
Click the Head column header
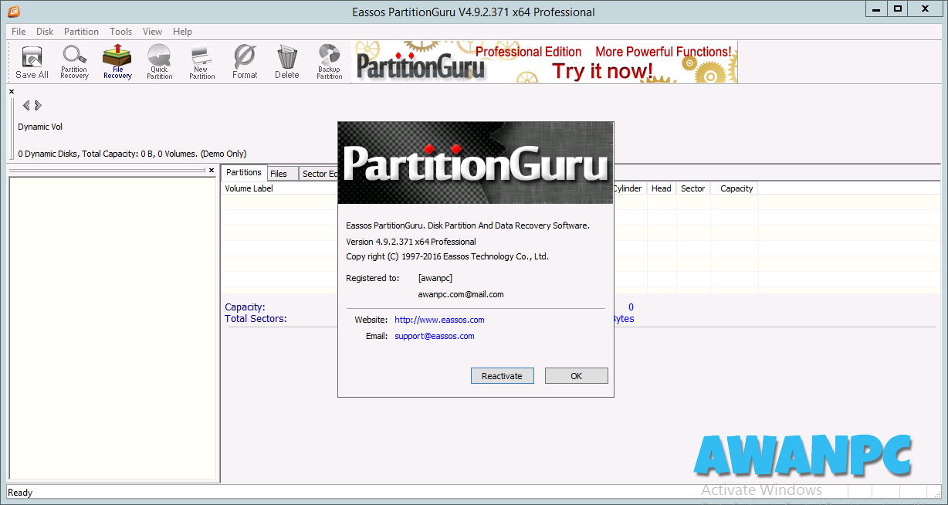pyautogui.click(x=661, y=188)
